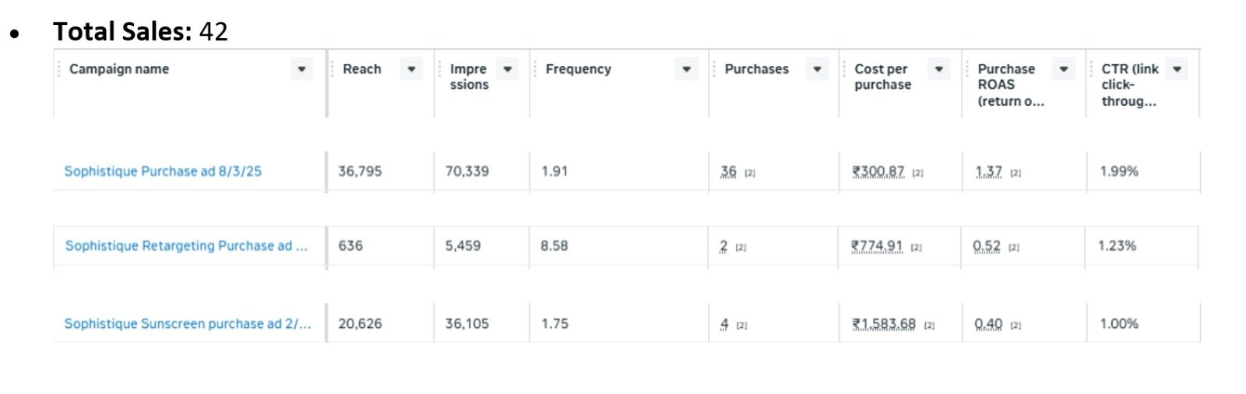Click footnote [2] beside ₹1,583.68

(930, 326)
